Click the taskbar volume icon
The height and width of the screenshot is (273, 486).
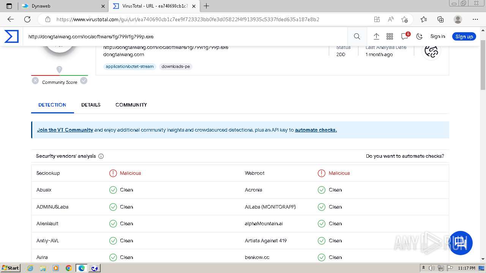(x=431, y=268)
